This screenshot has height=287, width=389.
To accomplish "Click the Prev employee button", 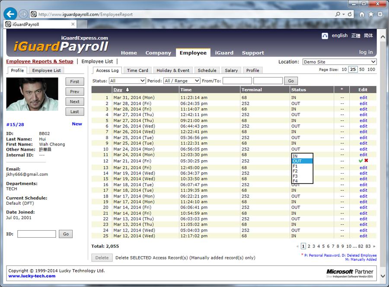I will click(x=75, y=92).
